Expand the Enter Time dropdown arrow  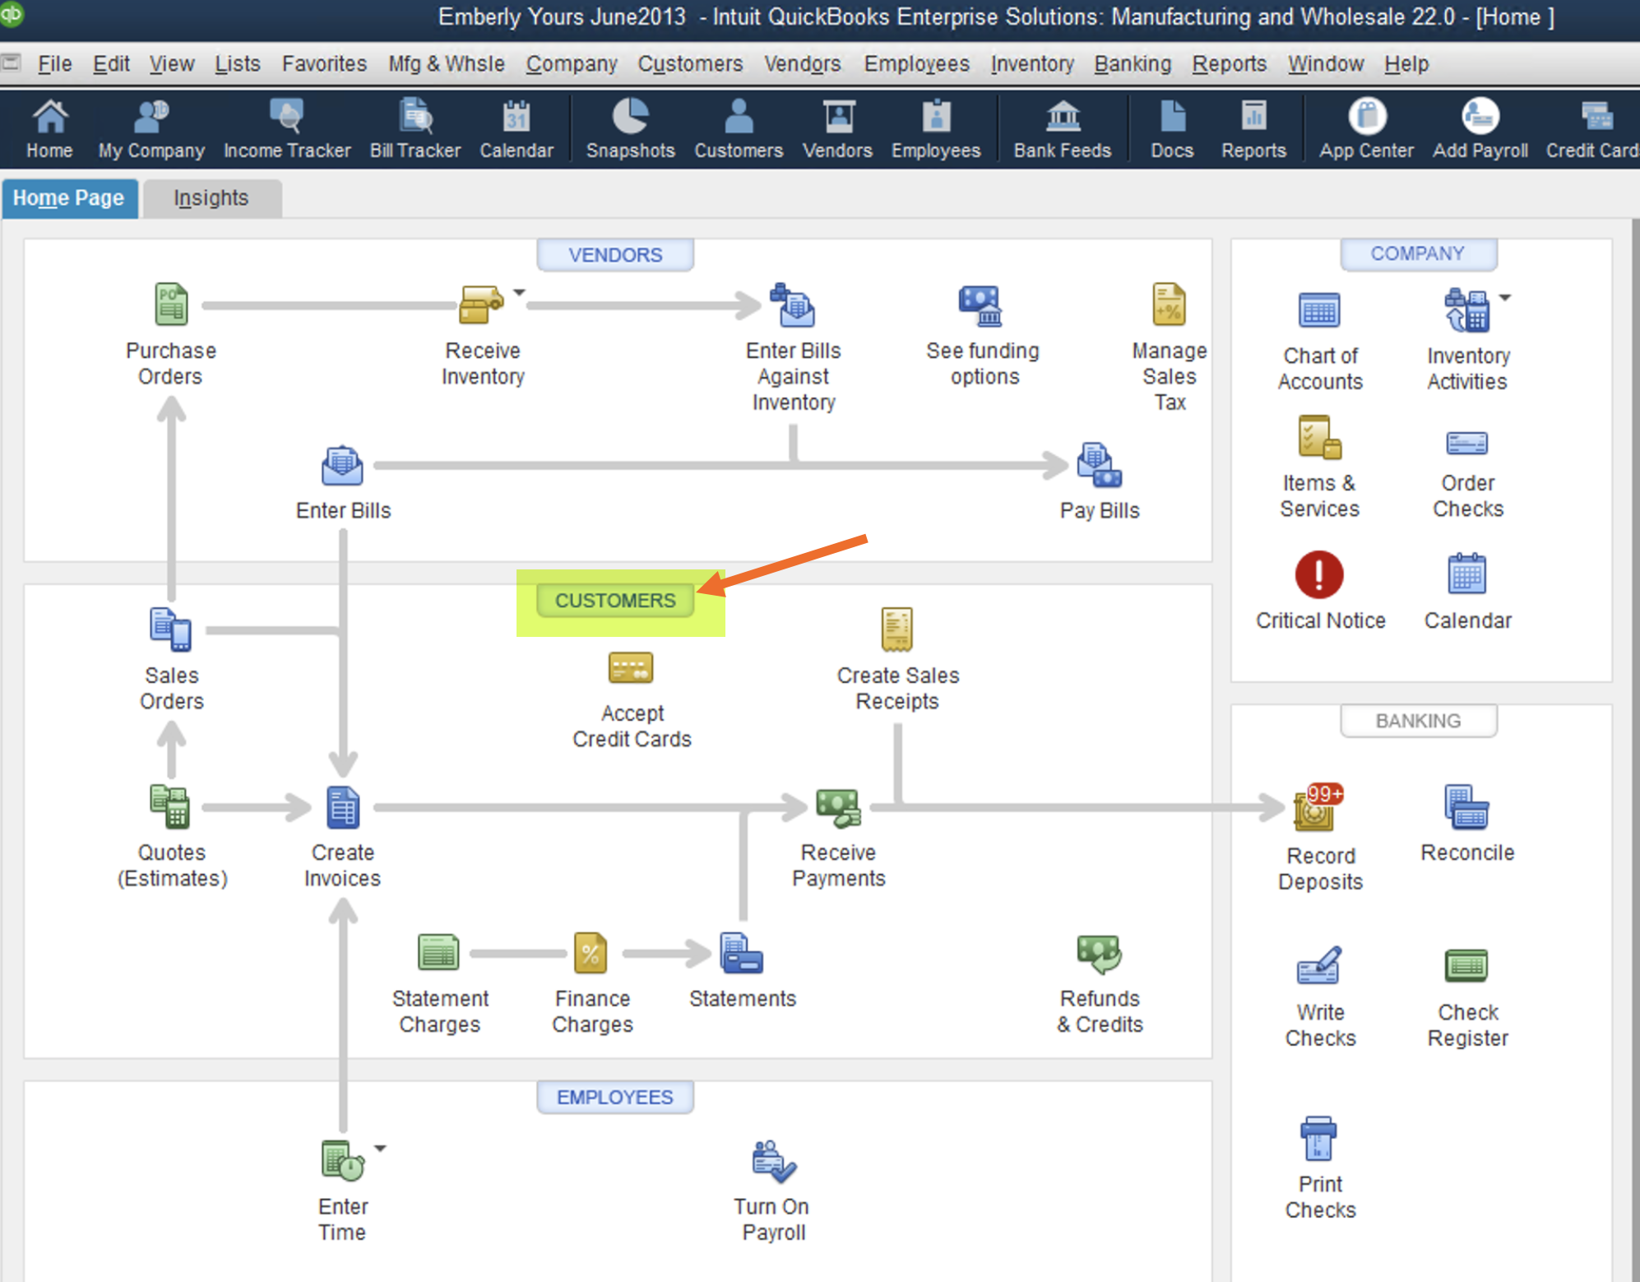pyautogui.click(x=380, y=1148)
